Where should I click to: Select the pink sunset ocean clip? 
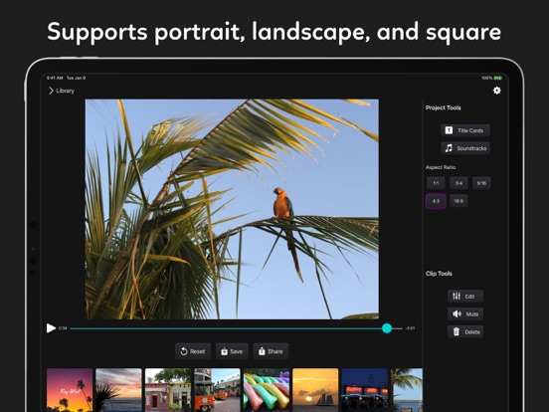click(x=118, y=389)
